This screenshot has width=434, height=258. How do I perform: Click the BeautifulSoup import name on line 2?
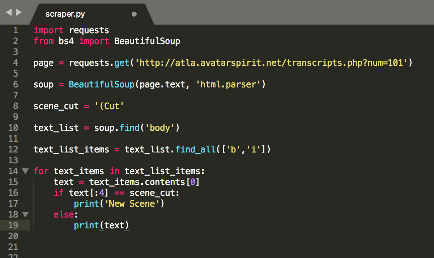[147, 41]
